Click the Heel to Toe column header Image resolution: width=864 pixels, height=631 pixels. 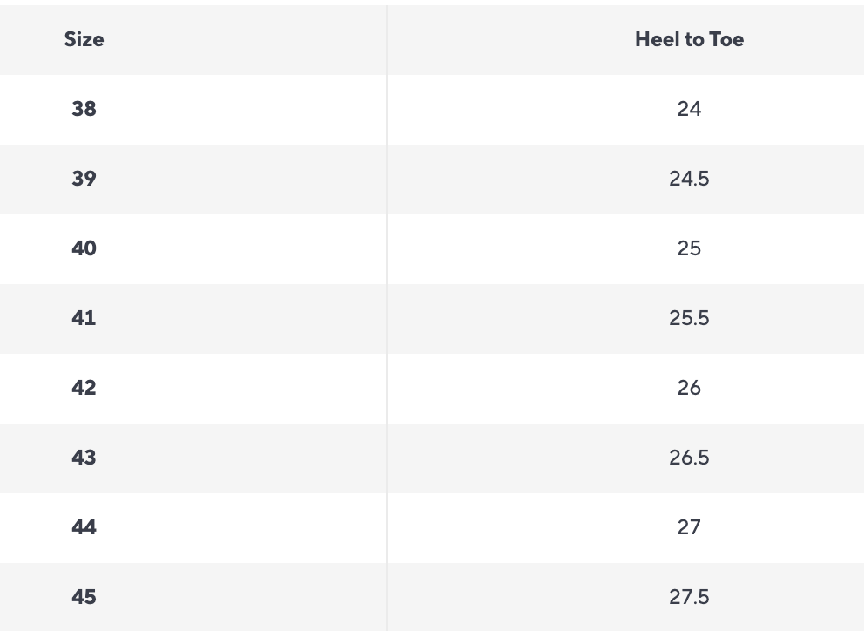click(689, 39)
